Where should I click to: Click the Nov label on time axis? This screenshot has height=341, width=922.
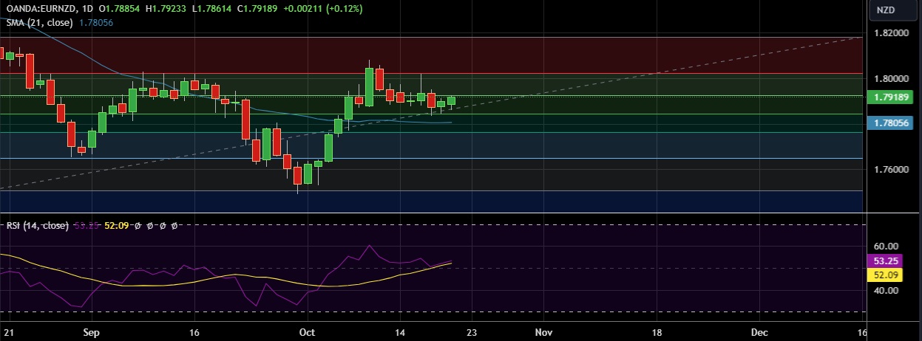pos(543,333)
